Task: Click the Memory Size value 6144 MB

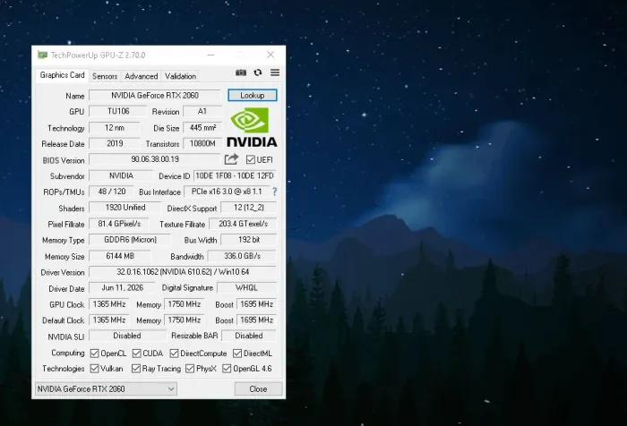Action: (120, 256)
